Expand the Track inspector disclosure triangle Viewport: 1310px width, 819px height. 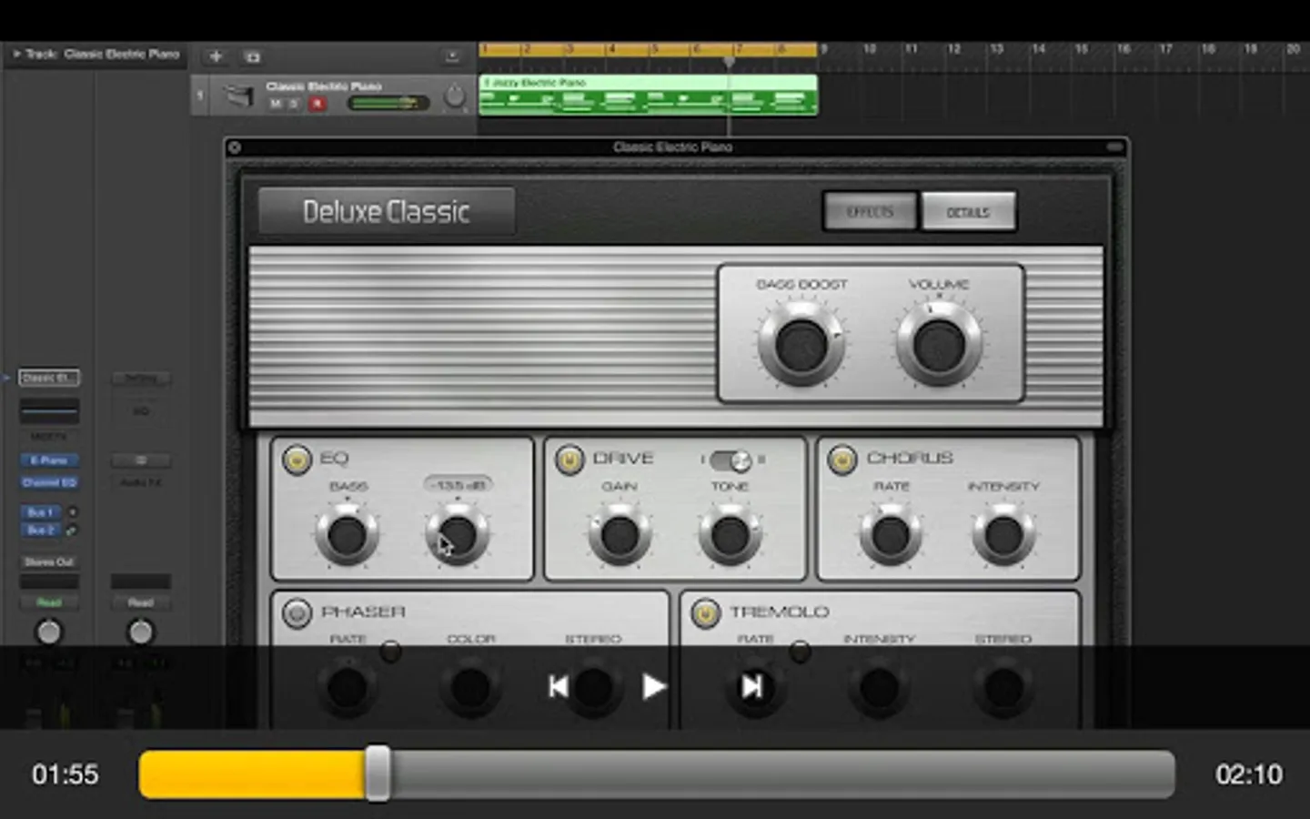[x=15, y=54]
